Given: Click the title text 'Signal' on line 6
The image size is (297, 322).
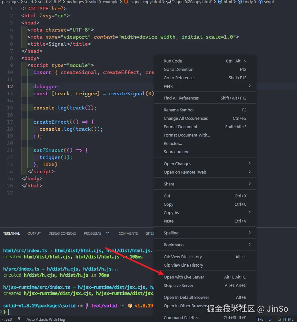Looking at the screenshot, I should 57,44.
